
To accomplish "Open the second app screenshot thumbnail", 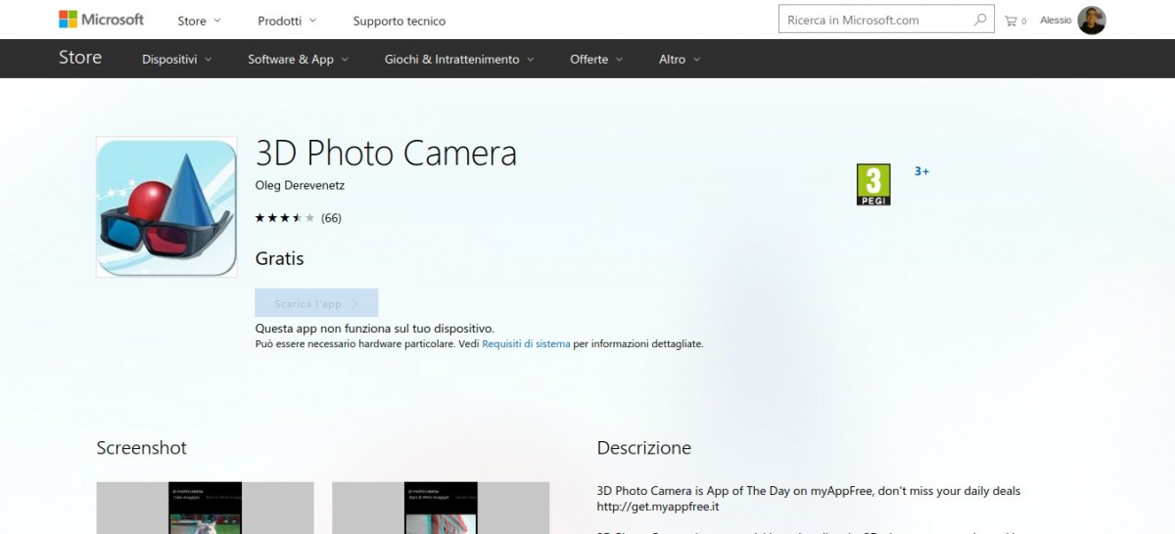I will point(441,508).
